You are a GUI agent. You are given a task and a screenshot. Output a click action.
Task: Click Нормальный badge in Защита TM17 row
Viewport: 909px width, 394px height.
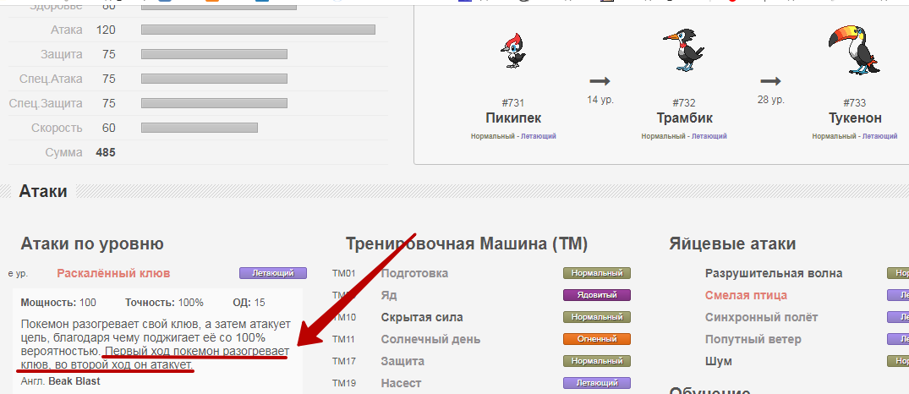(596, 361)
